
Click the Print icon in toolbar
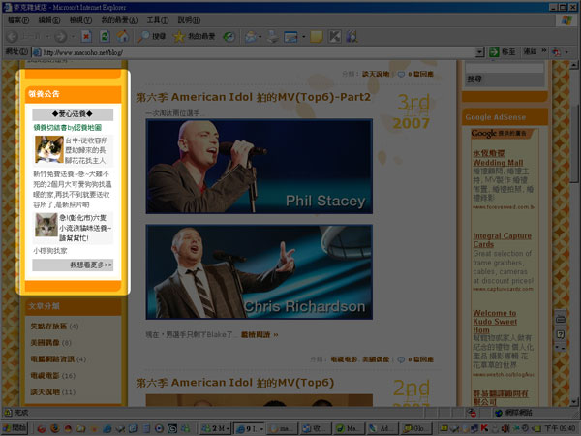273,36
